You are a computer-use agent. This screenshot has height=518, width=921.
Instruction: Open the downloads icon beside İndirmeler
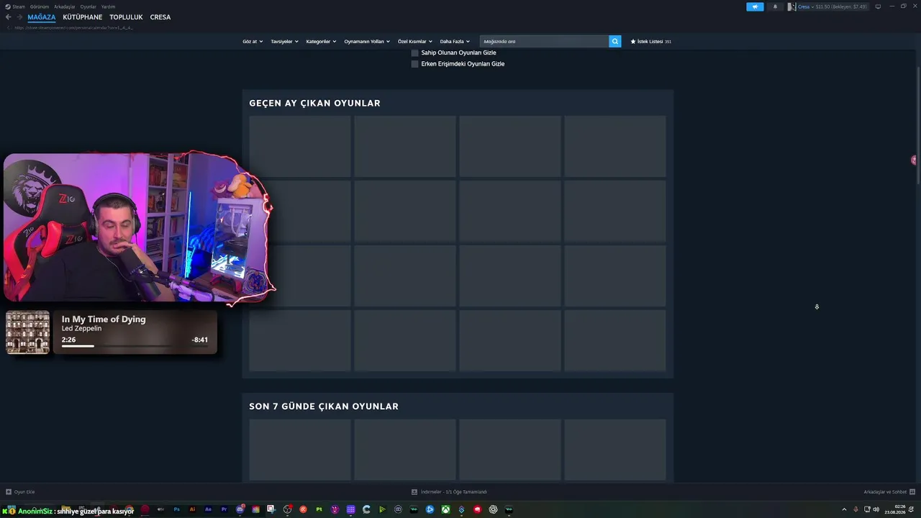(414, 492)
